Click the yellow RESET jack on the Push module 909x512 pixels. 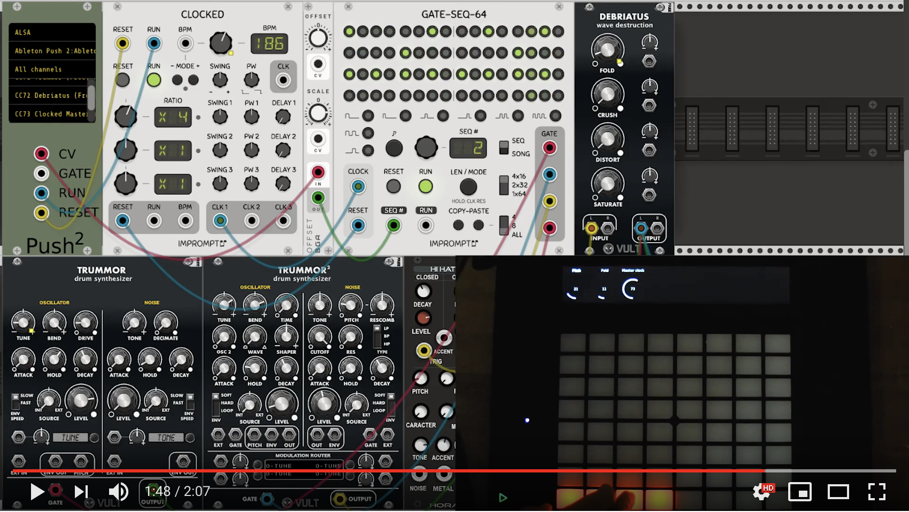tap(41, 213)
